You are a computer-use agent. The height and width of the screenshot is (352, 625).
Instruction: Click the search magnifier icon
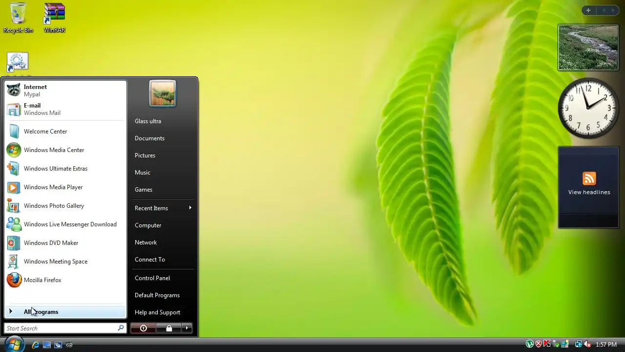tap(121, 328)
